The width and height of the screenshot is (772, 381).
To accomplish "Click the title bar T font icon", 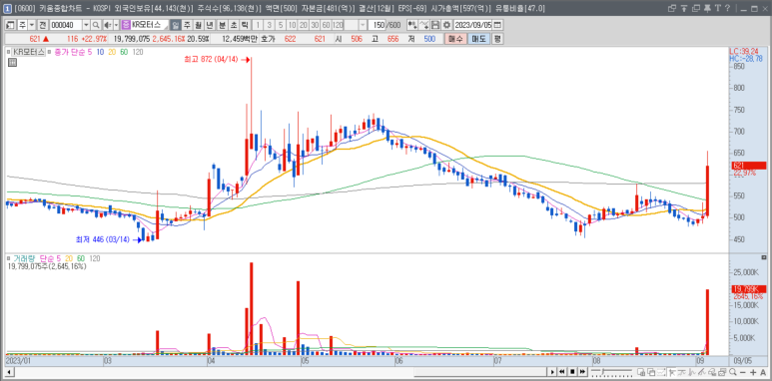I will click(x=717, y=8).
